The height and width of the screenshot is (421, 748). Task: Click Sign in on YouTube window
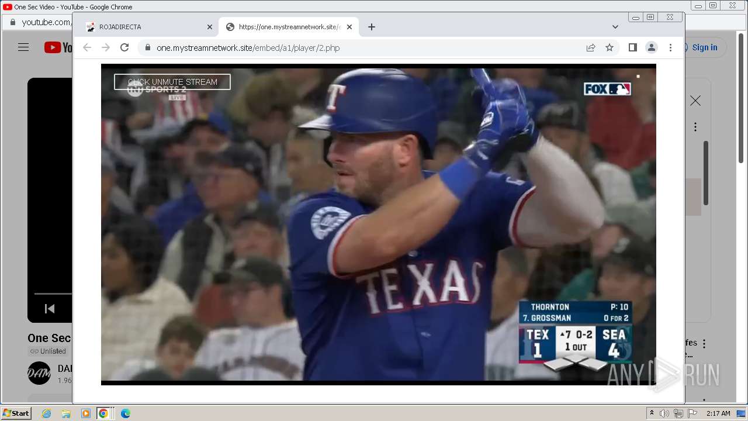point(705,47)
